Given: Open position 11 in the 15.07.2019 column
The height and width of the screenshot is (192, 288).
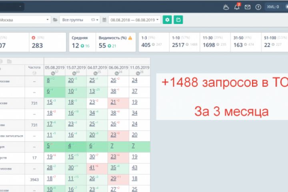Looking at the screenshot, I should tap(71, 178).
